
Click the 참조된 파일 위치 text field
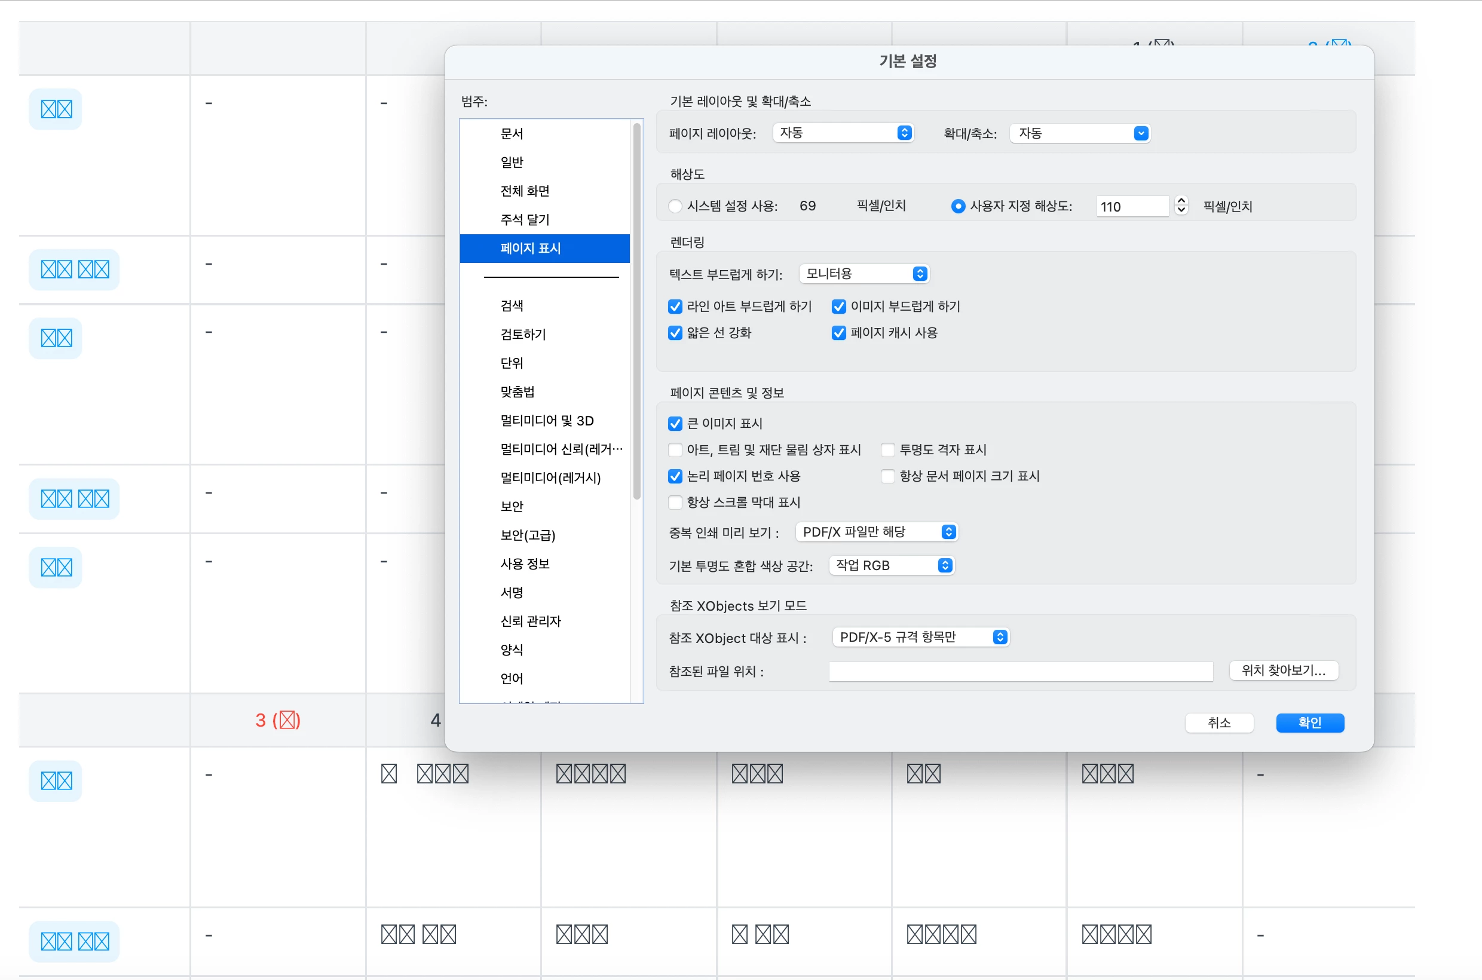click(1020, 671)
